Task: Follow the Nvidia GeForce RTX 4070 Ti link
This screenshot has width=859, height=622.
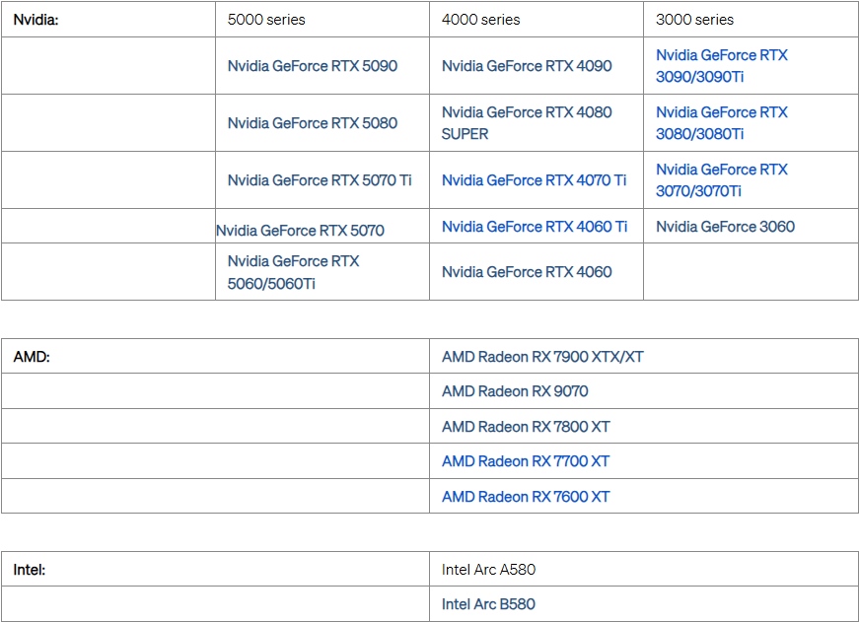Action: [534, 180]
